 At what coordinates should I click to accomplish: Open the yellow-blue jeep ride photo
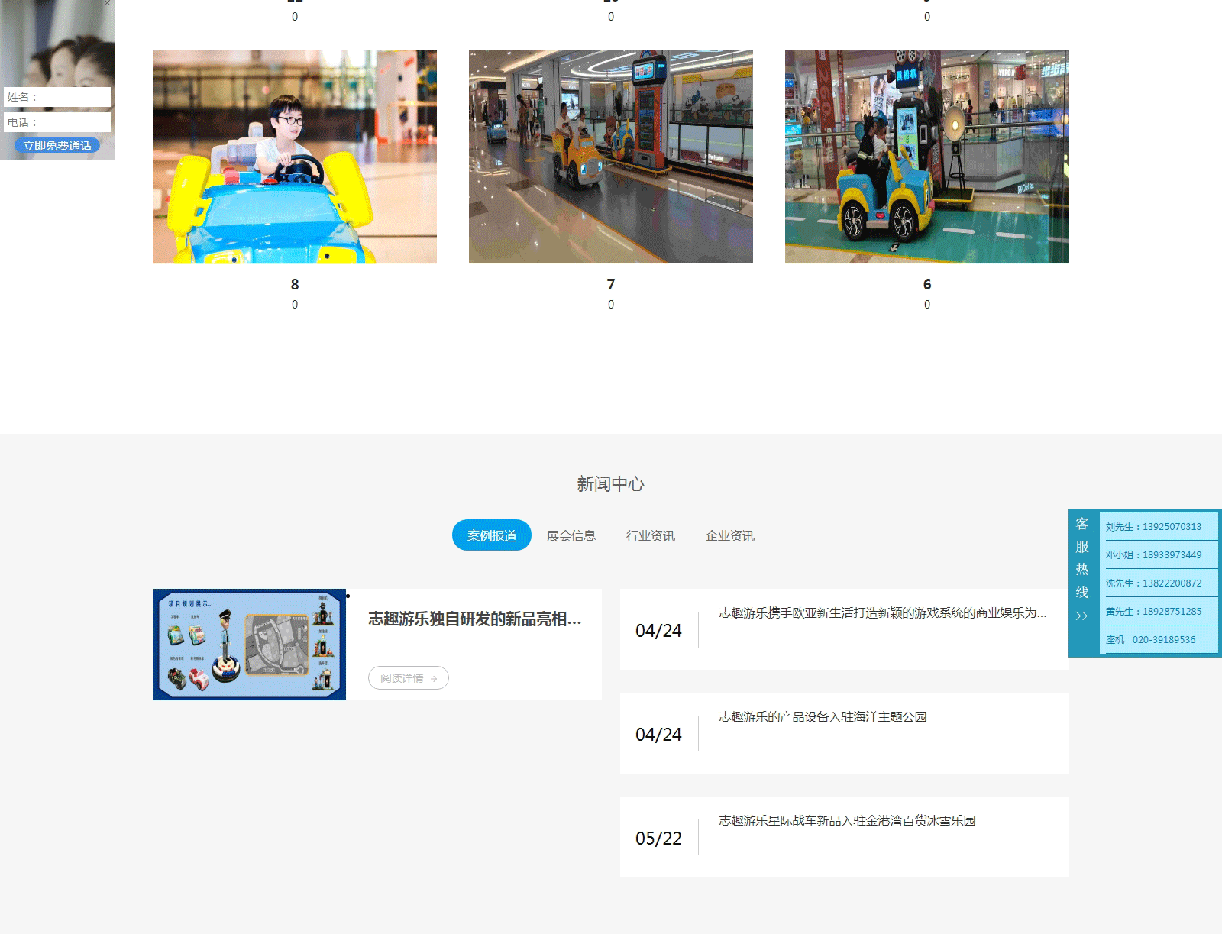pos(926,157)
